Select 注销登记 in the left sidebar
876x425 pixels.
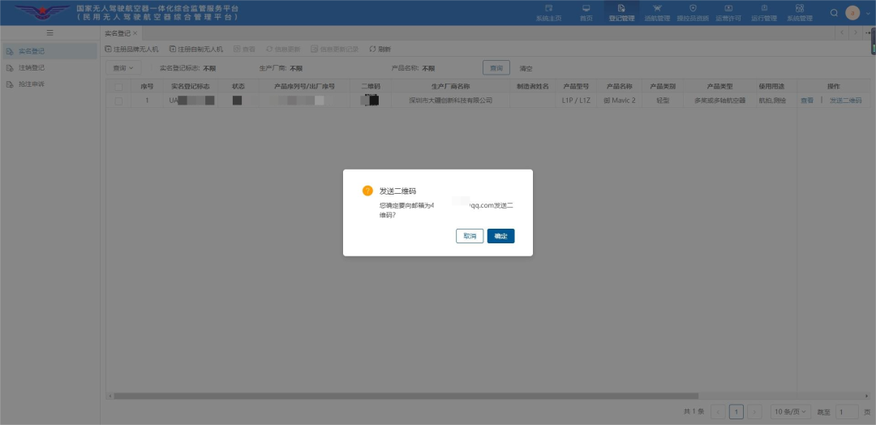point(32,68)
